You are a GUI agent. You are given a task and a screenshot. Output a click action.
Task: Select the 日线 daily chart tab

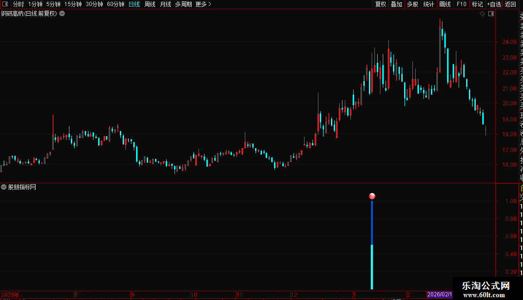coord(134,4)
